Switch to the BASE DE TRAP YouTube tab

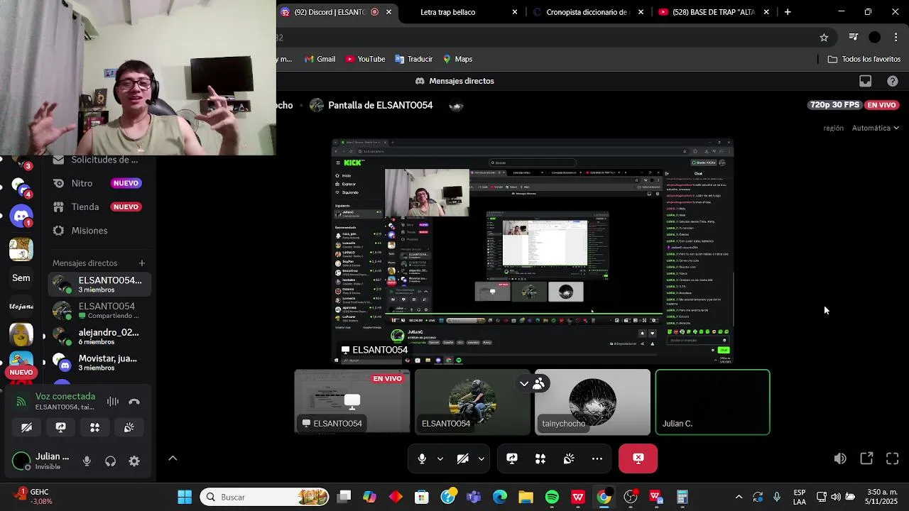[x=714, y=12]
